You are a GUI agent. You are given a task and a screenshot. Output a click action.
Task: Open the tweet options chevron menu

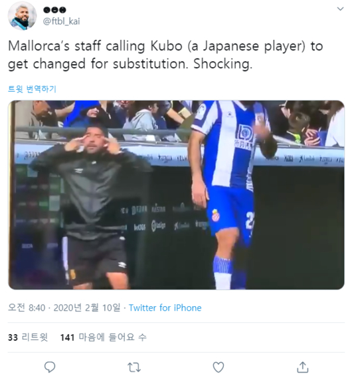(340, 9)
